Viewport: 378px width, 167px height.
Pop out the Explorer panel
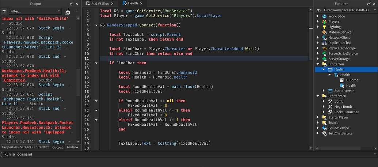369,4
